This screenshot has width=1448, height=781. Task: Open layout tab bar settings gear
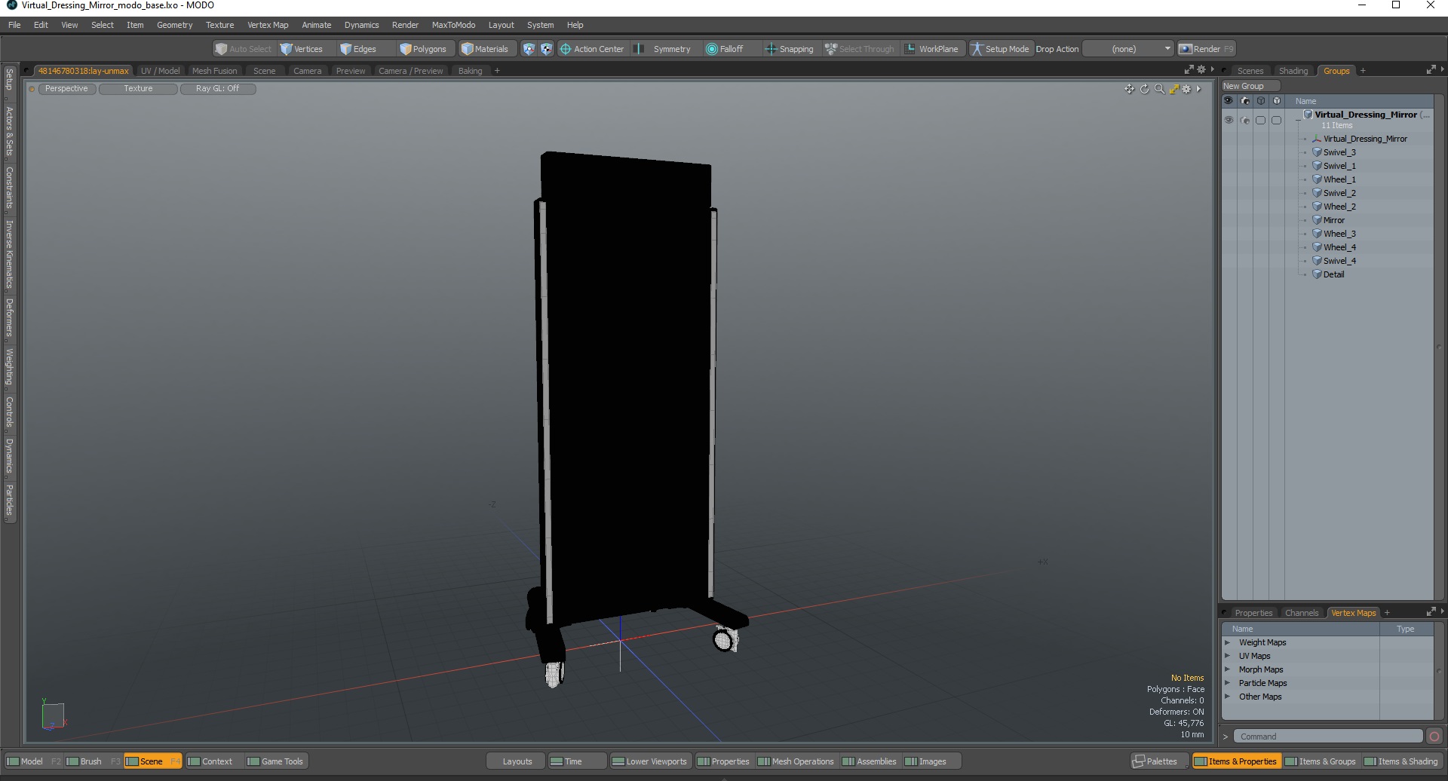(1201, 69)
